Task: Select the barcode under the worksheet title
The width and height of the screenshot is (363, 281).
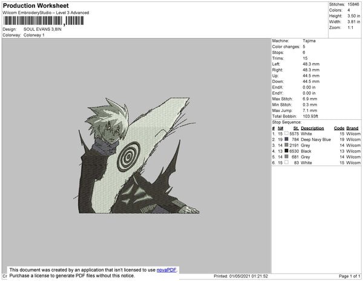Action: click(x=44, y=21)
